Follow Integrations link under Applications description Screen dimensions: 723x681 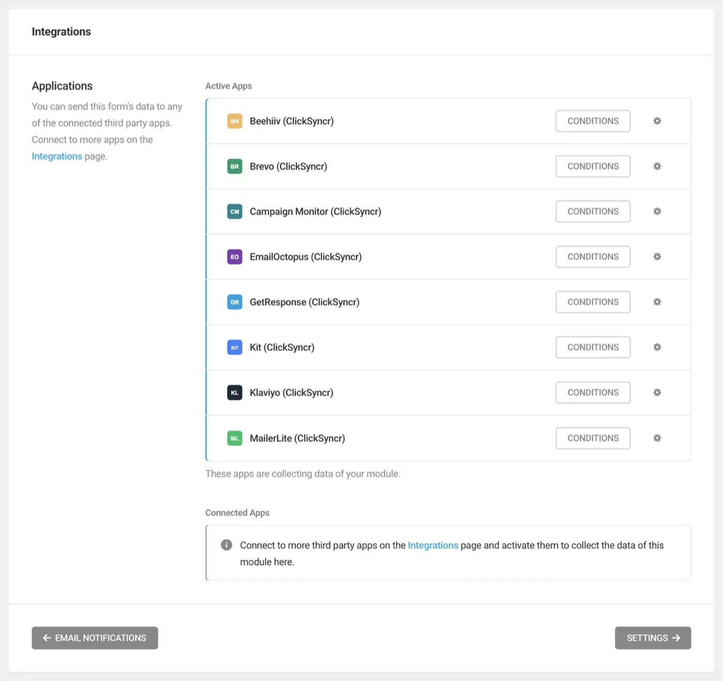(57, 156)
